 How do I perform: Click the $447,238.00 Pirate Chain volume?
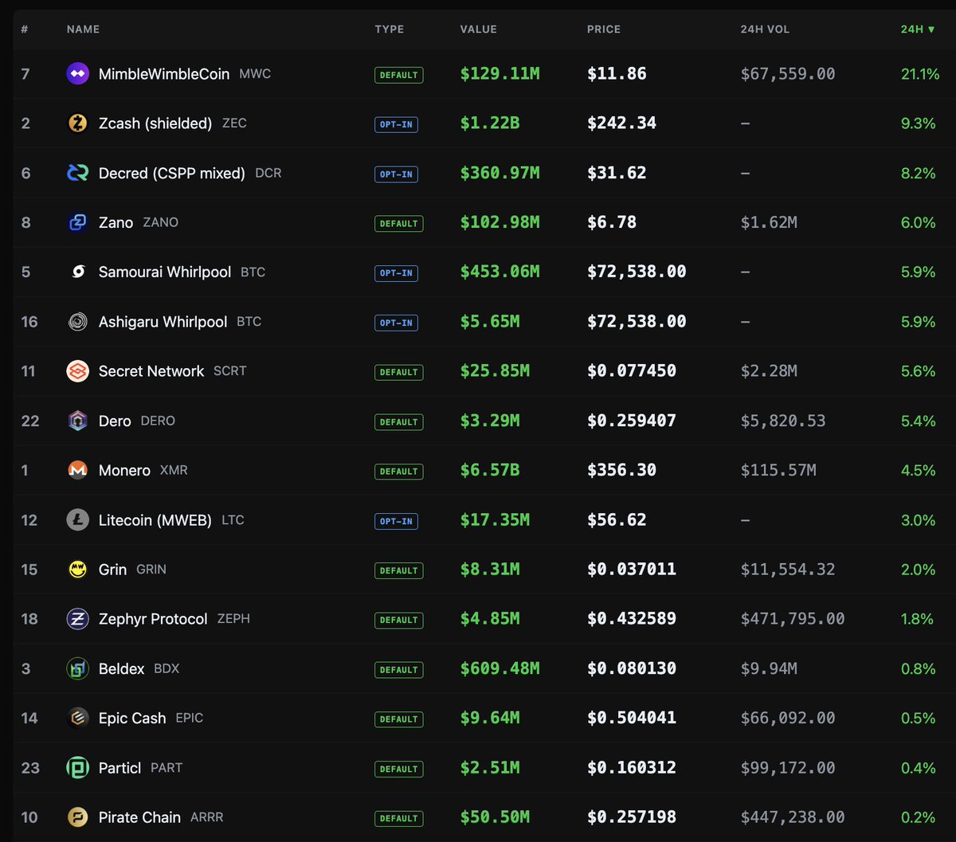[x=793, y=817]
